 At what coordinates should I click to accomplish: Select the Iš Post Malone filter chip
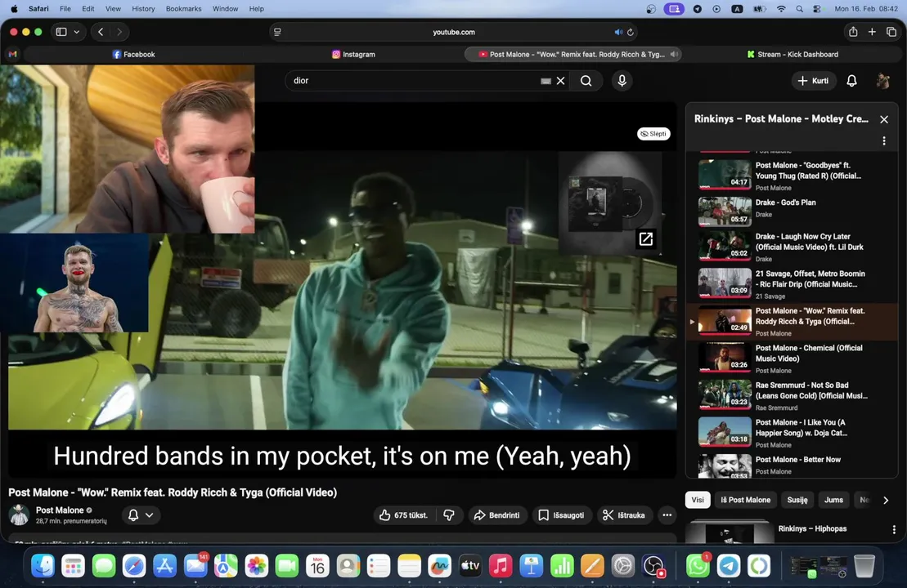pyautogui.click(x=746, y=500)
